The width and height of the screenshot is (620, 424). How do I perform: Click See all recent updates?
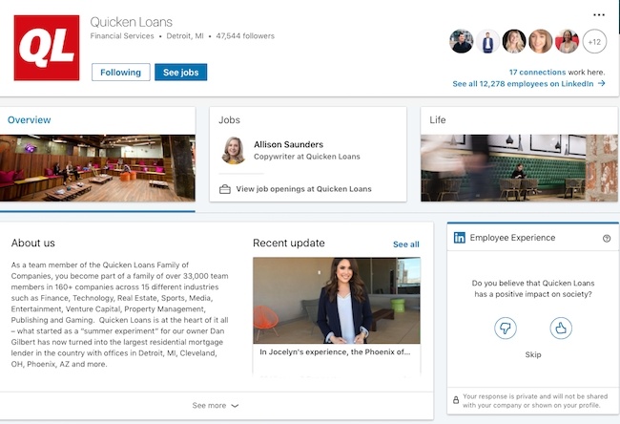click(405, 244)
